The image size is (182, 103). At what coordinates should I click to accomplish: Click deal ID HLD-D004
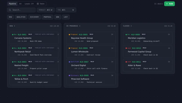click(x=22, y=75)
